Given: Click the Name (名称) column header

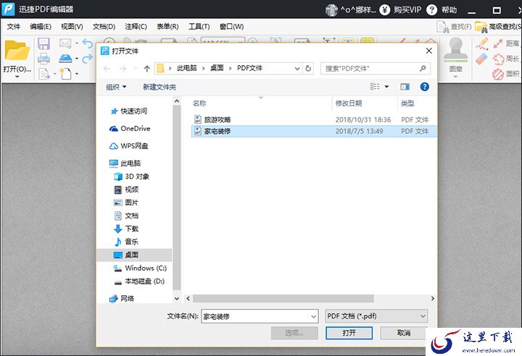Looking at the screenshot, I should [x=199, y=103].
